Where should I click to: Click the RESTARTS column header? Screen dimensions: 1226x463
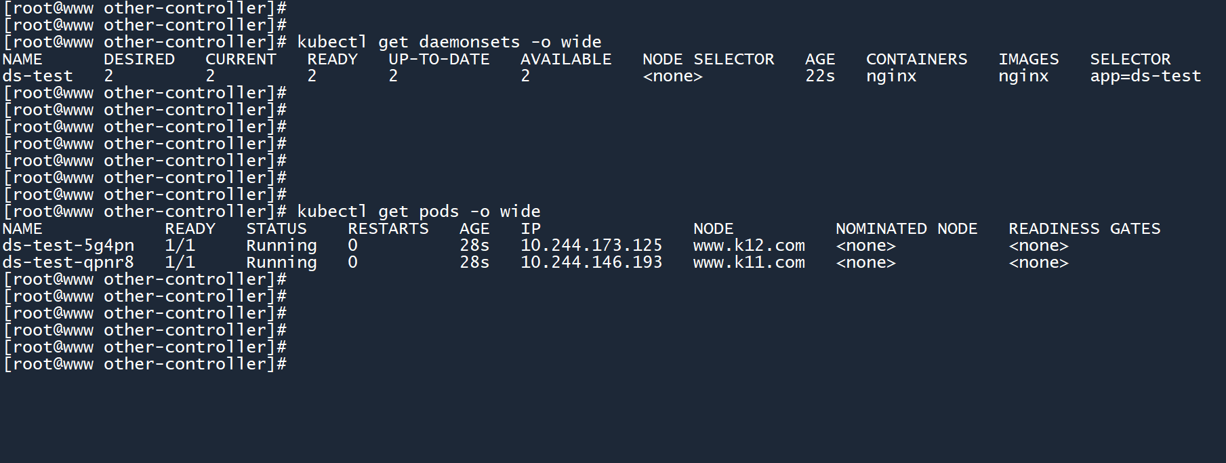click(388, 229)
